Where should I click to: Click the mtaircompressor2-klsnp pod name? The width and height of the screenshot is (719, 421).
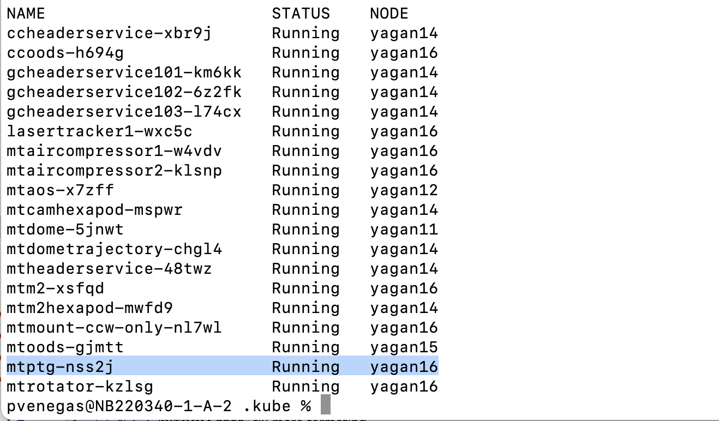114,170
